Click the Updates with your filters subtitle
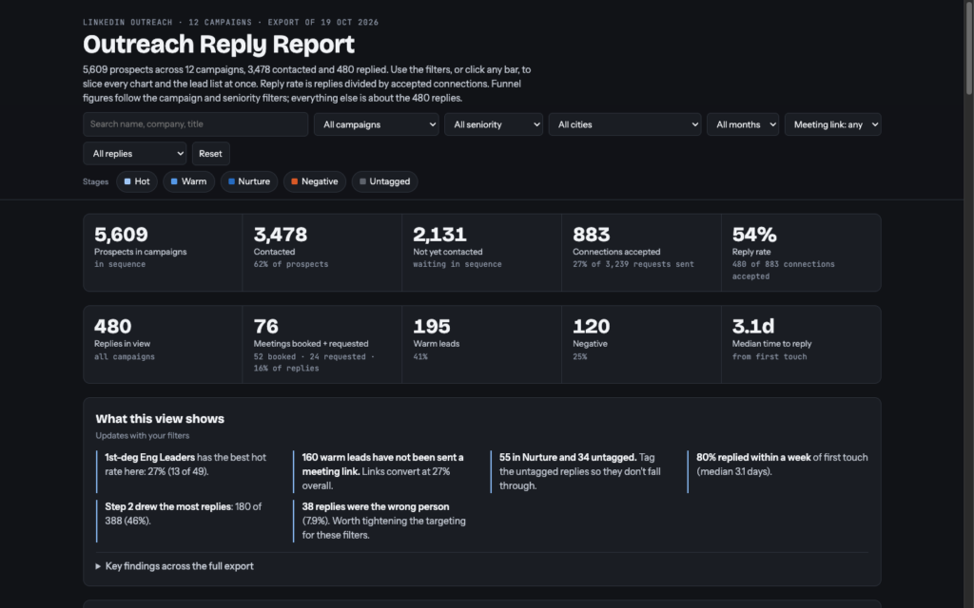Image resolution: width=974 pixels, height=608 pixels. coord(143,435)
